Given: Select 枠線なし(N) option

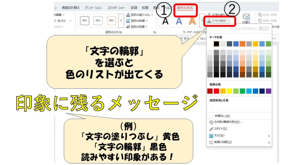Looking at the screenshot, I should (x=239, y=116).
